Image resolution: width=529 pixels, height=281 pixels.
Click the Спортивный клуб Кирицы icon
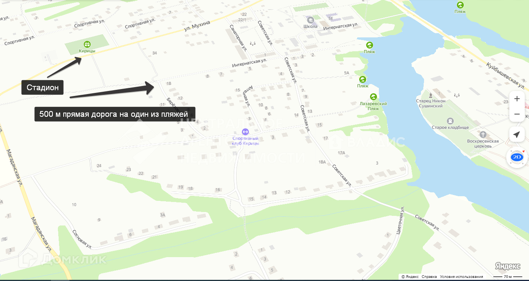tap(245, 132)
